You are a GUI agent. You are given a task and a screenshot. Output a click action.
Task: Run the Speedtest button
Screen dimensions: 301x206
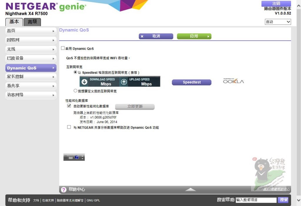pyautogui.click(x=192, y=82)
